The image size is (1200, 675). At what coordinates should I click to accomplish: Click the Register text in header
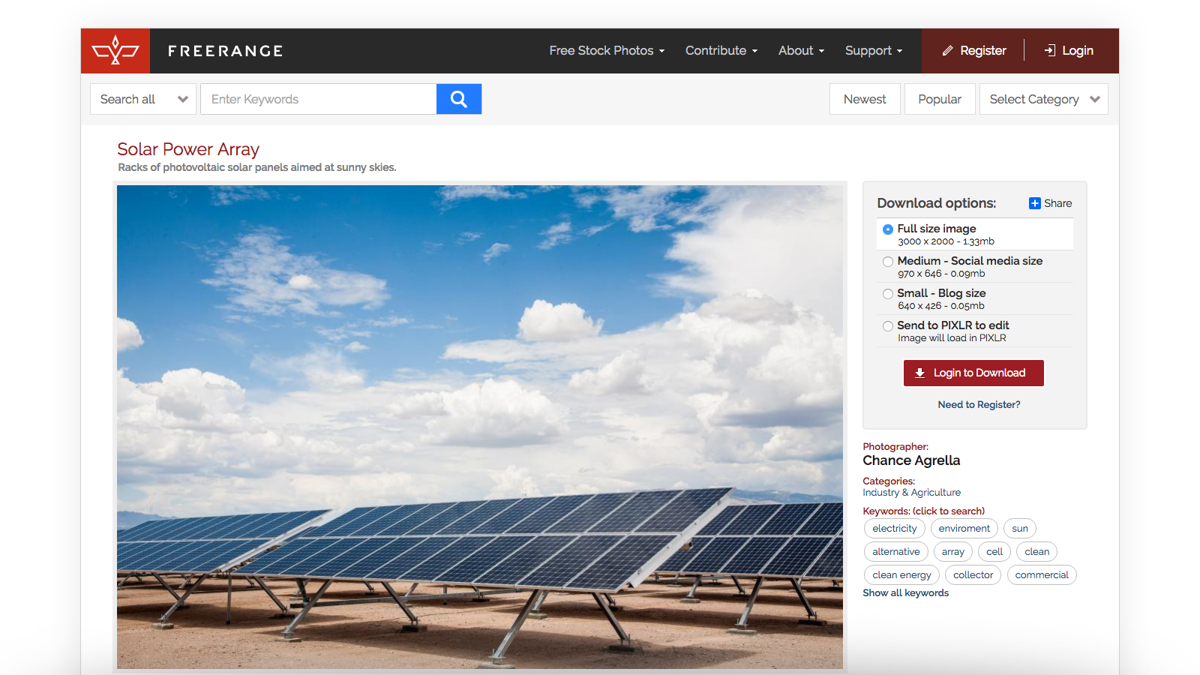(983, 51)
